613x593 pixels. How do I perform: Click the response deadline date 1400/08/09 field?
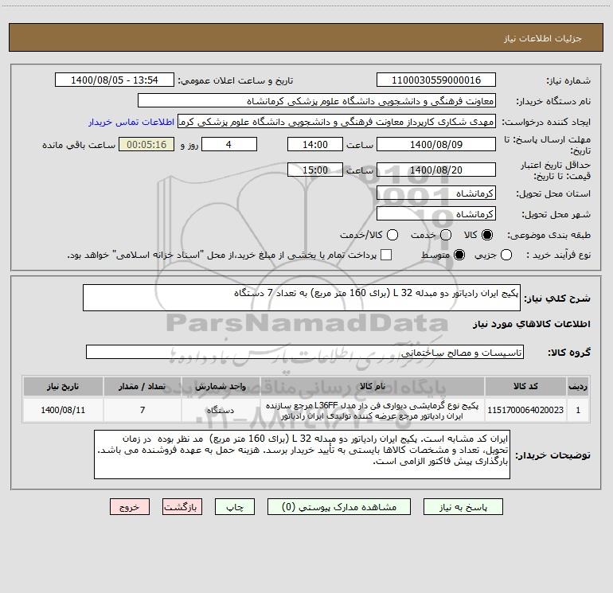coord(436,145)
